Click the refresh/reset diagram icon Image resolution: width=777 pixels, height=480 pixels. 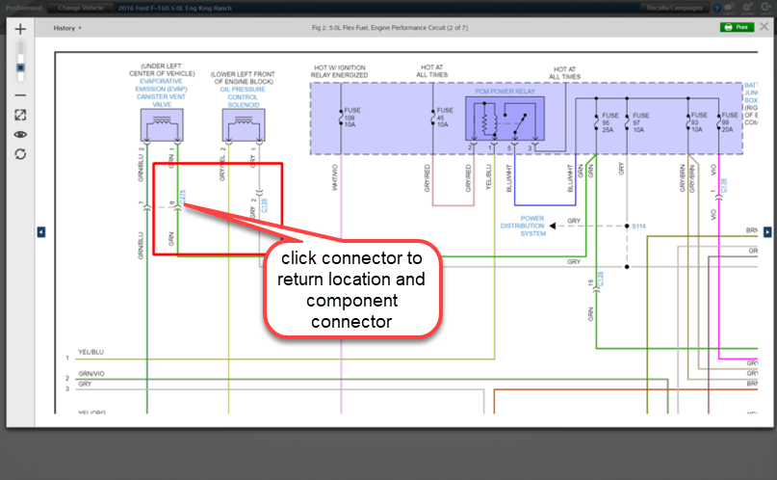20,153
